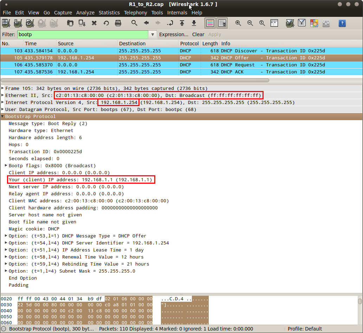Open the coloring rules editor
Screen dimensions: 363x333
point(314,23)
